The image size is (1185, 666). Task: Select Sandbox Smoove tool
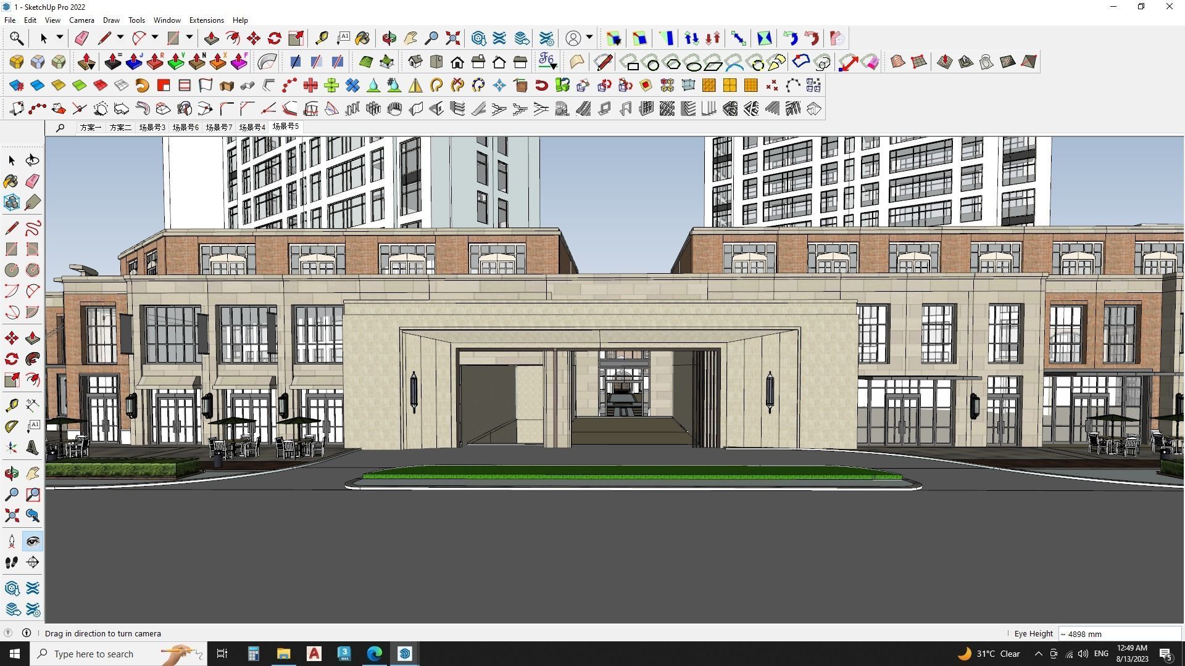944,62
